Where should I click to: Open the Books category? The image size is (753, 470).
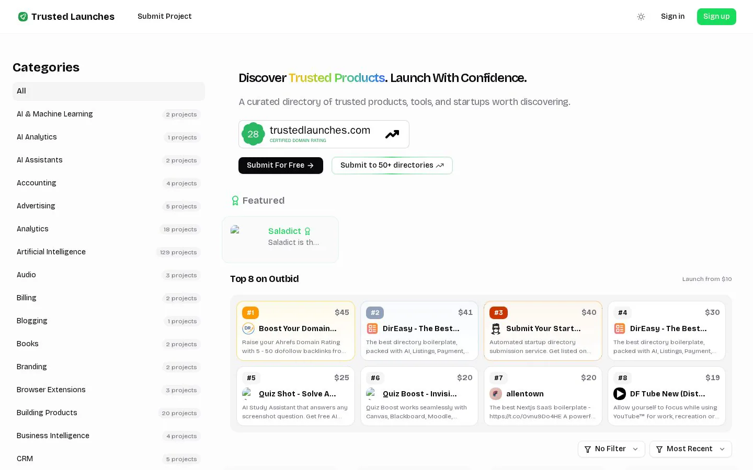[x=109, y=344]
